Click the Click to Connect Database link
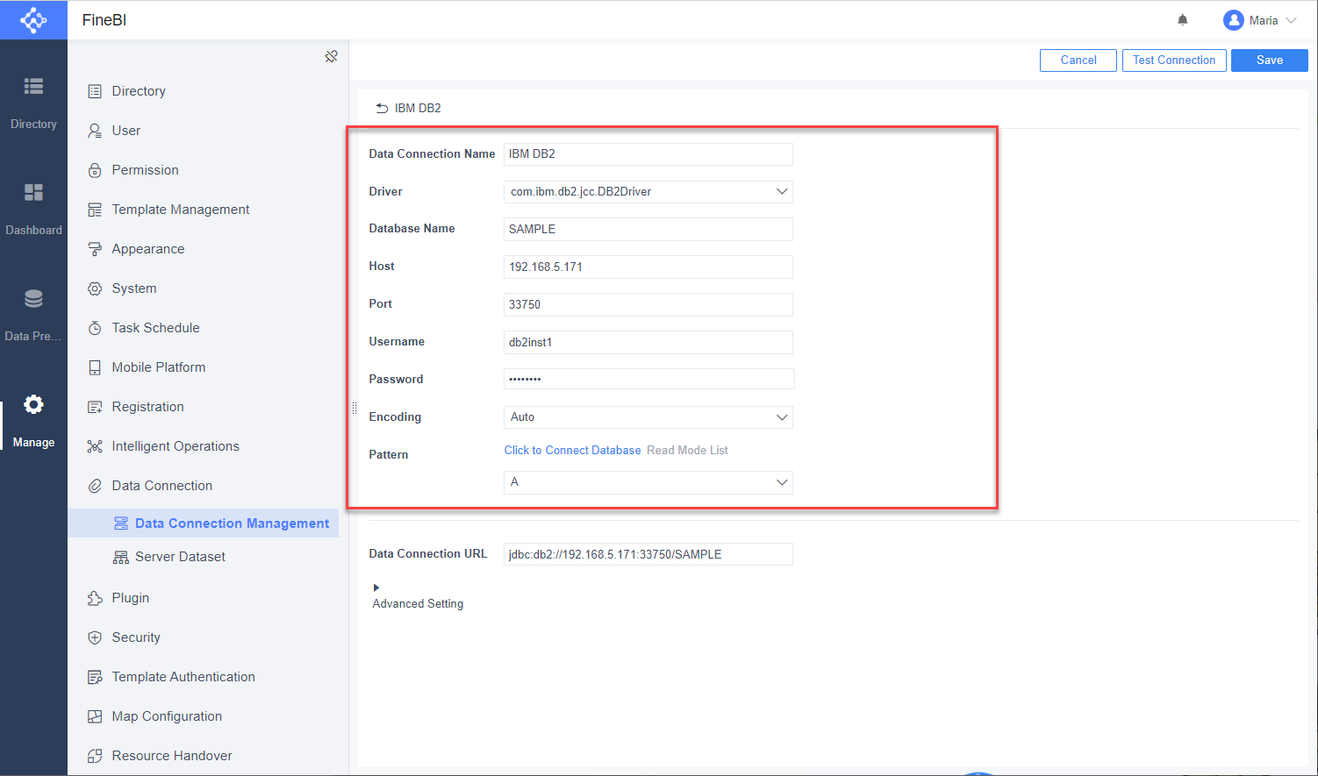Viewport: 1318px width, 776px height. pos(572,451)
